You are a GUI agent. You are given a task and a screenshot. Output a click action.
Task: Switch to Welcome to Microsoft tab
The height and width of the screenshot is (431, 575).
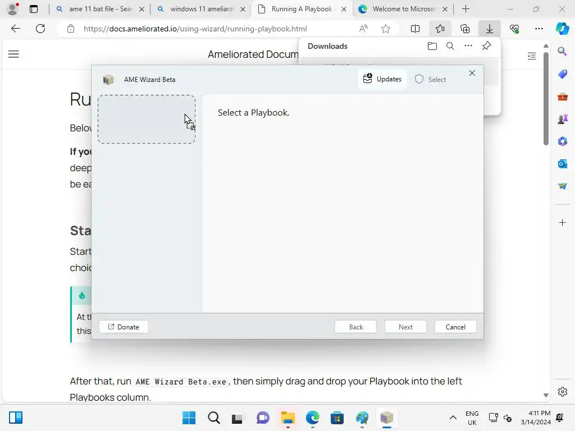click(x=403, y=9)
